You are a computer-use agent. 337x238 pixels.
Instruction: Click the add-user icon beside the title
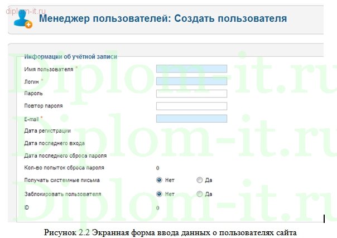pos(23,20)
